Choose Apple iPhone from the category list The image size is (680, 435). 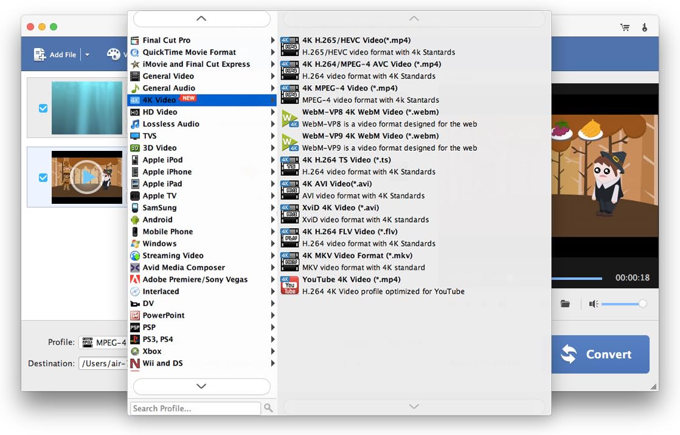pos(167,172)
